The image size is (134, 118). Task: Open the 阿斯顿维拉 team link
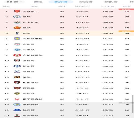pyautogui.click(x=32, y=39)
